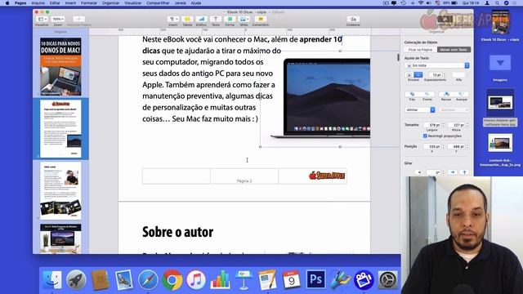Select the MacBook image in the document
This screenshot has width=523, height=294.
320,99
